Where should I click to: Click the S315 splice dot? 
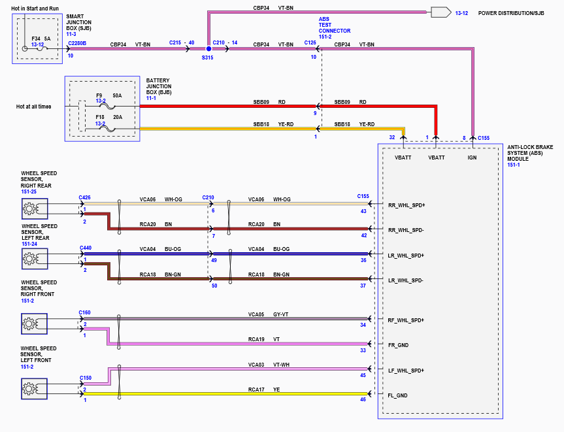(x=209, y=49)
